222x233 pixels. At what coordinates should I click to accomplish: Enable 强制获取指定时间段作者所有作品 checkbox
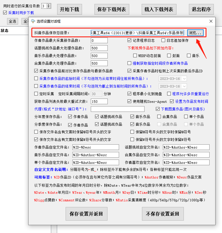(129, 63)
